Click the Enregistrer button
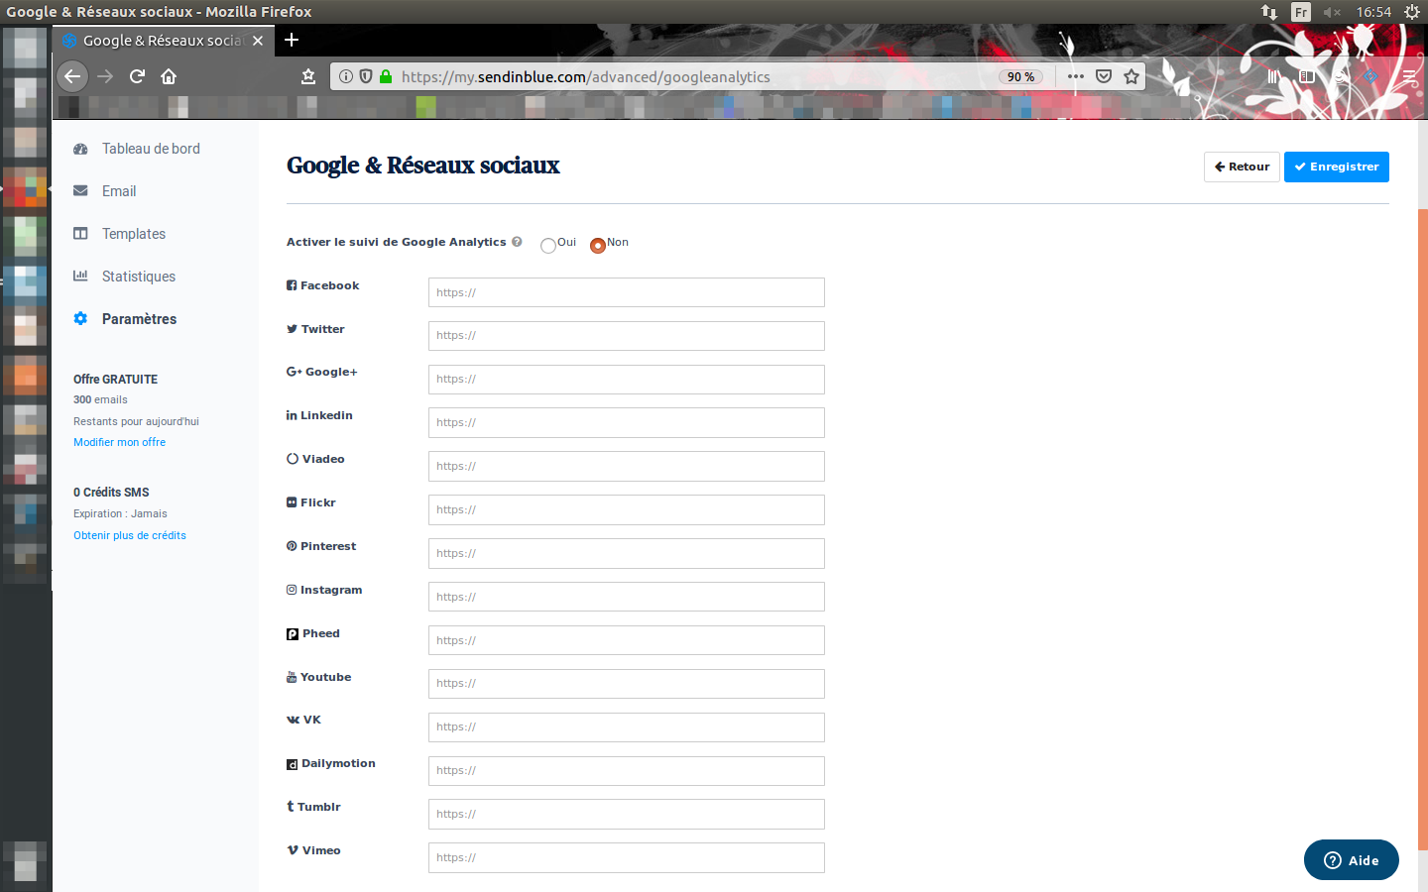 pyautogui.click(x=1336, y=167)
